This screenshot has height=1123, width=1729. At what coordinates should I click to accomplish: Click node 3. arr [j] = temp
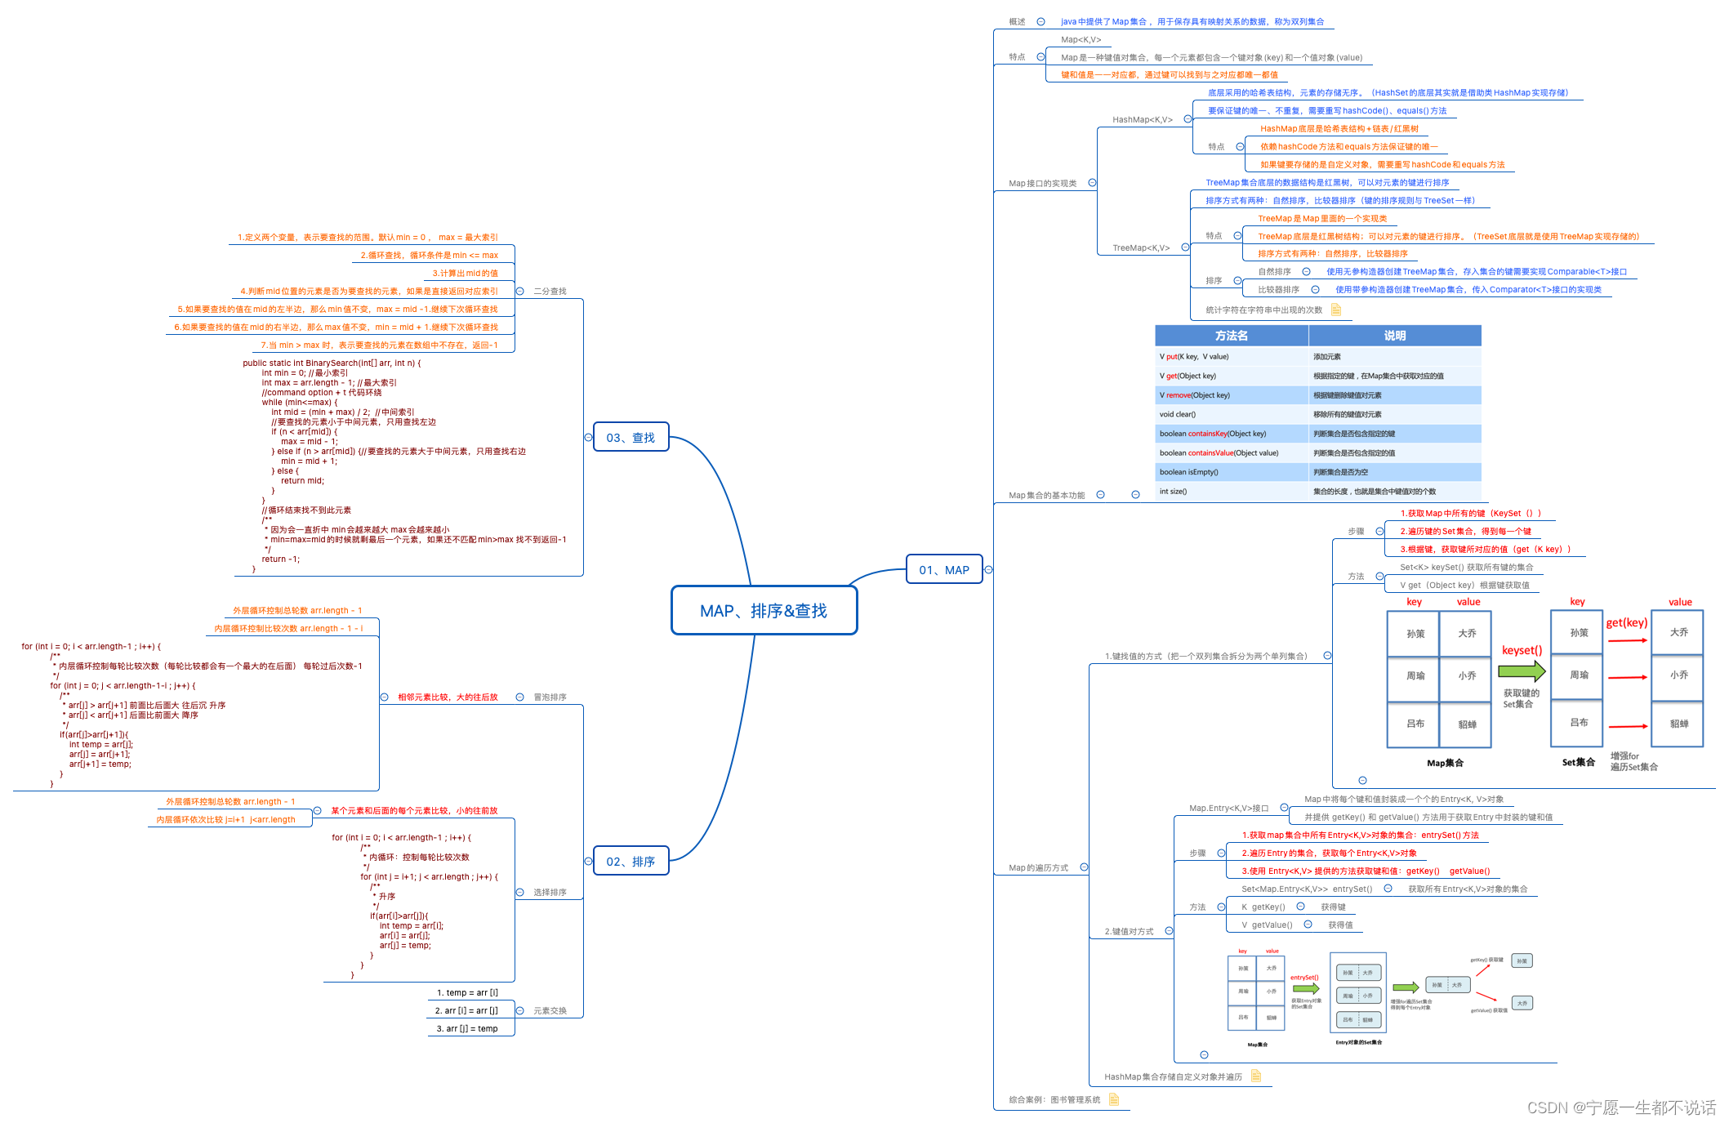pyautogui.click(x=467, y=1028)
